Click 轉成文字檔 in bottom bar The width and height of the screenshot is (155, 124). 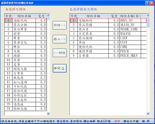coord(131,121)
